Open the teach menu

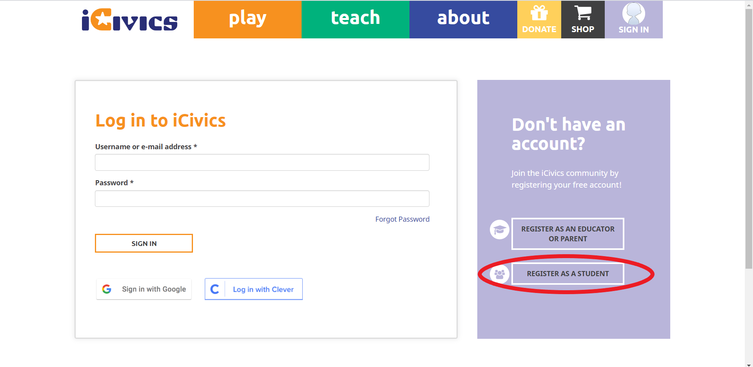point(355,19)
